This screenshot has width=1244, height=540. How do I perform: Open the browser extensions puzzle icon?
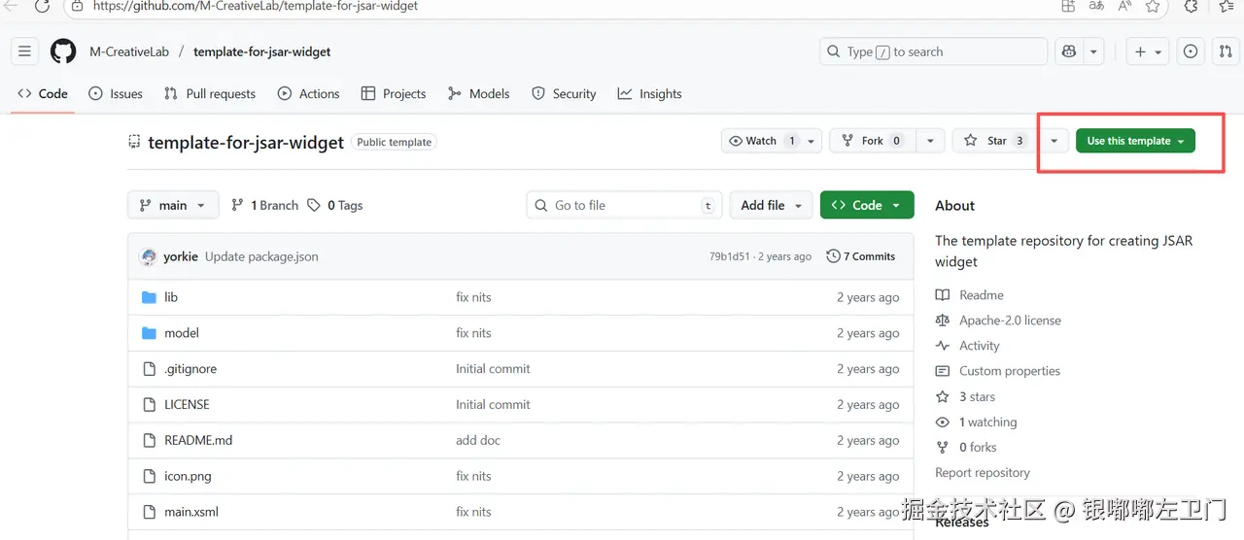pyautogui.click(x=1192, y=6)
